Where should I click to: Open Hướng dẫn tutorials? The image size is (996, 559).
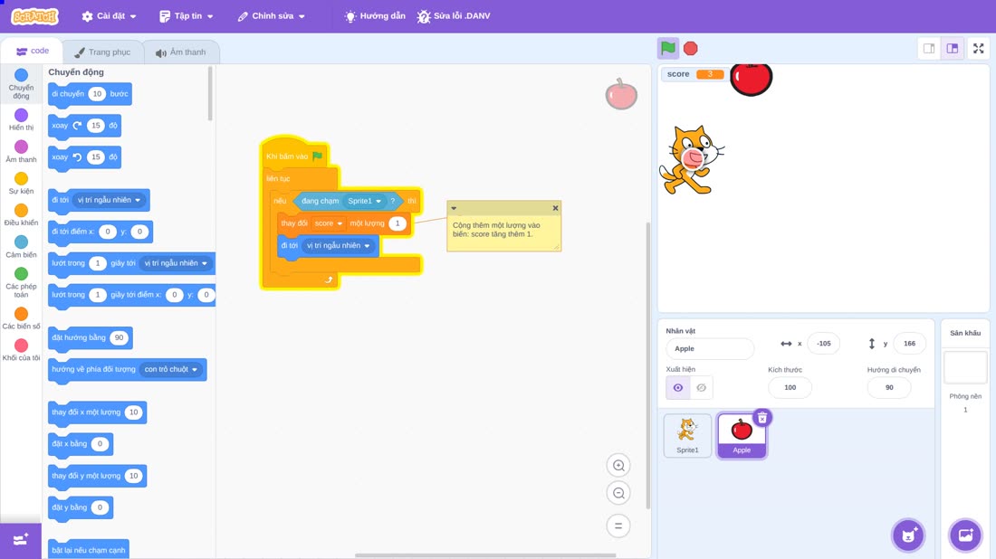(x=375, y=16)
